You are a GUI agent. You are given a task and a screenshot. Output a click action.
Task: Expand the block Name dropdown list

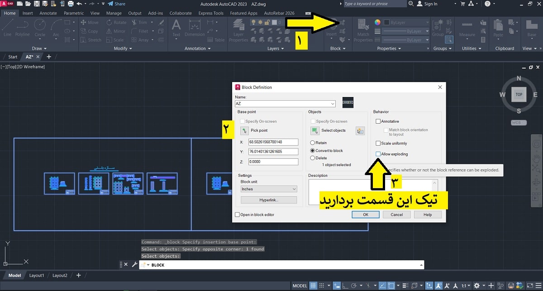tap(333, 104)
